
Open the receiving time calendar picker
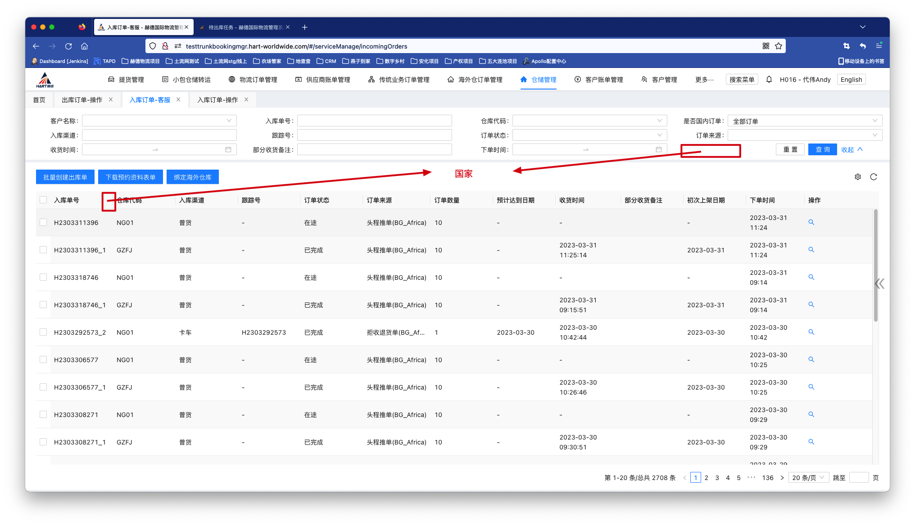pos(228,149)
